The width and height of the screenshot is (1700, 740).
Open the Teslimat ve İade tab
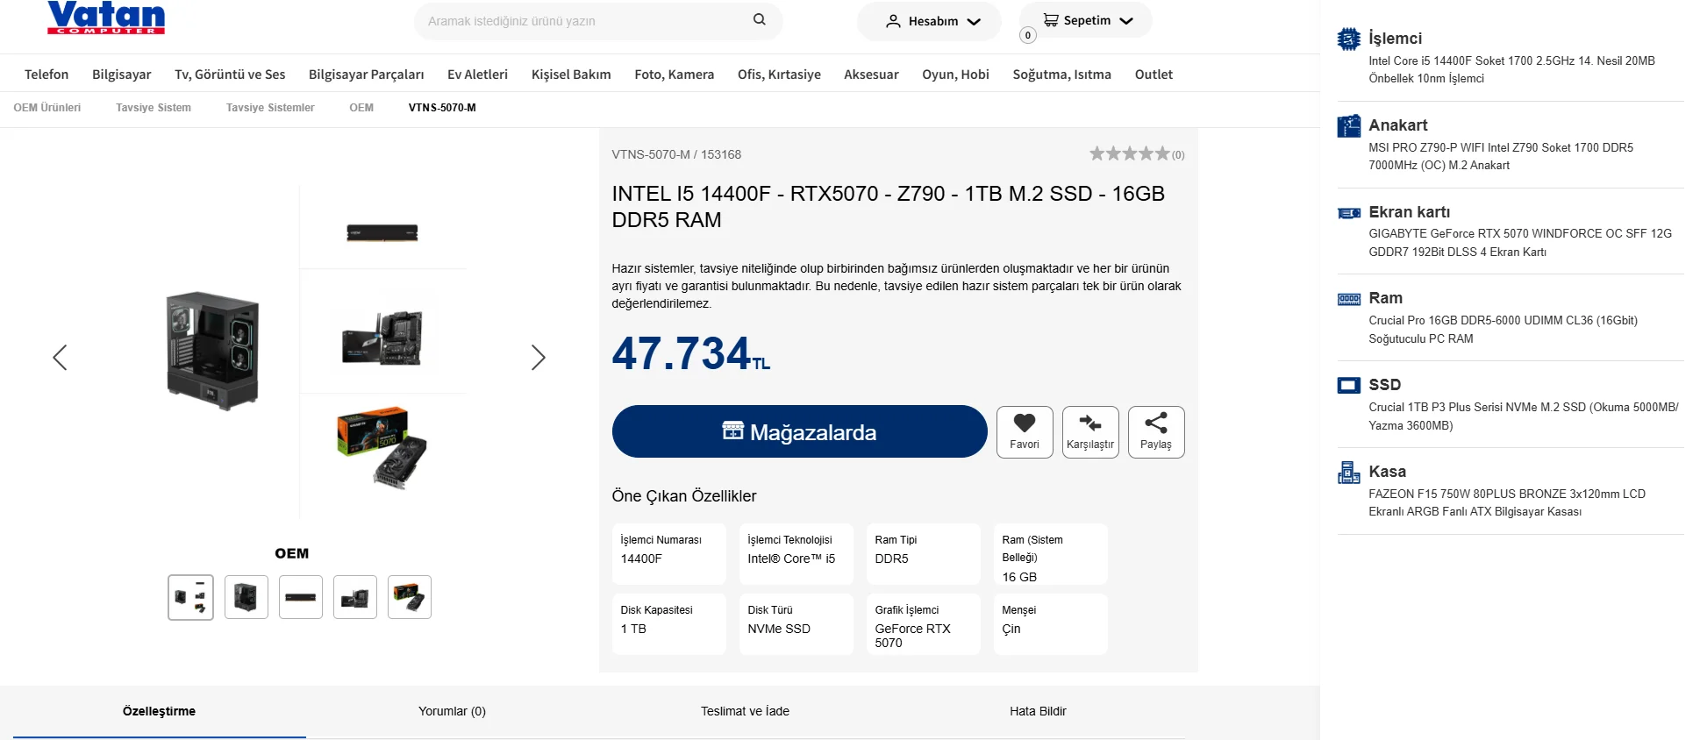click(x=745, y=711)
